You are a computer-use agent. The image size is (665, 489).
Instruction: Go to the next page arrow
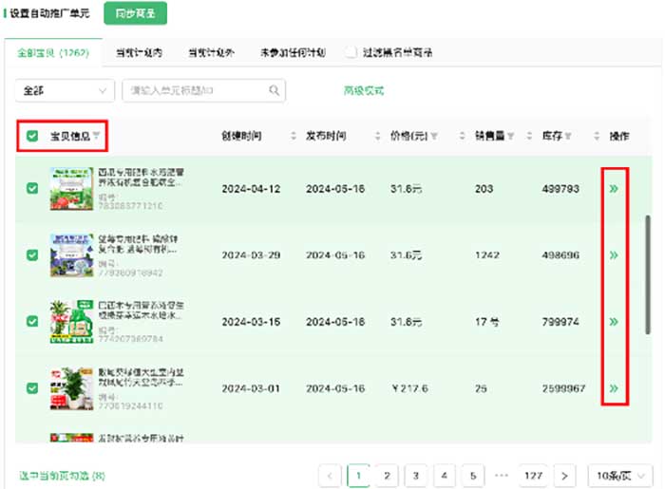click(564, 476)
